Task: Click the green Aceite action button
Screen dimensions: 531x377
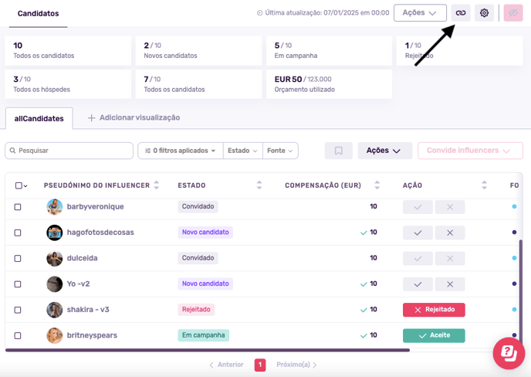Action: pyautogui.click(x=434, y=335)
